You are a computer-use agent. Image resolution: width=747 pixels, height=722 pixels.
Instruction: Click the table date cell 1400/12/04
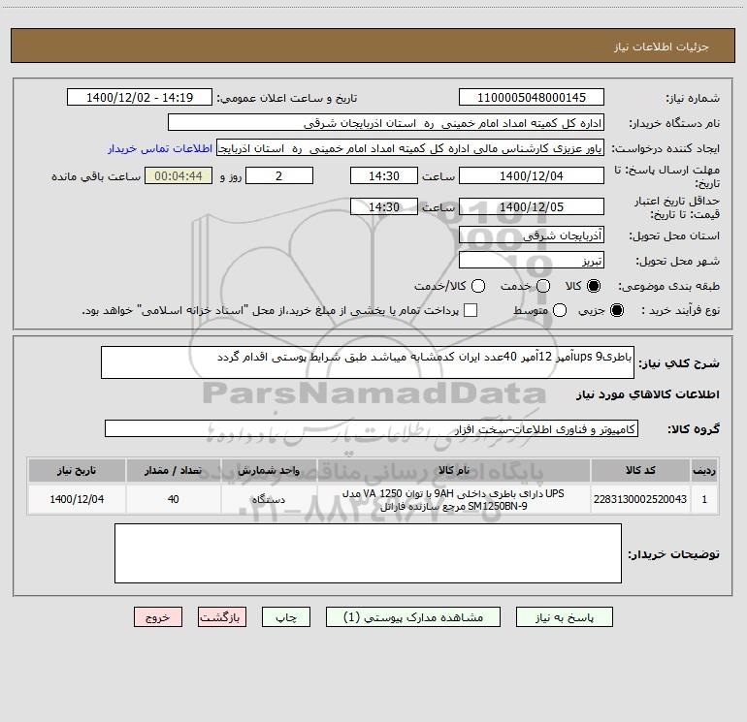click(x=77, y=499)
